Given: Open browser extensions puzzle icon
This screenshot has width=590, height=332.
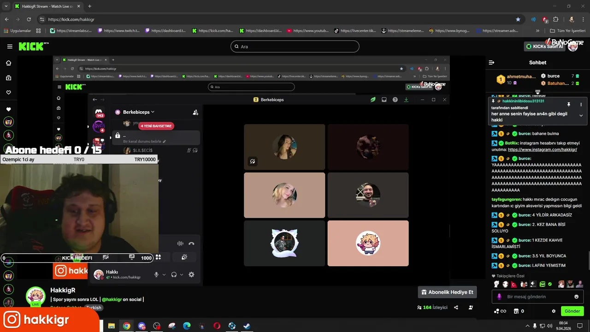Looking at the screenshot, I should point(555,19).
